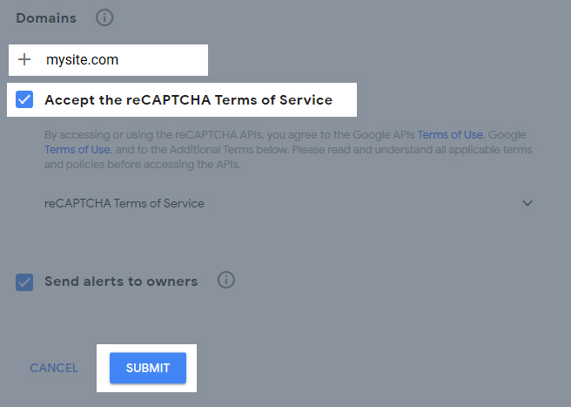The height and width of the screenshot is (407, 571).
Task: Click the Domains heading label
Action: 46,18
